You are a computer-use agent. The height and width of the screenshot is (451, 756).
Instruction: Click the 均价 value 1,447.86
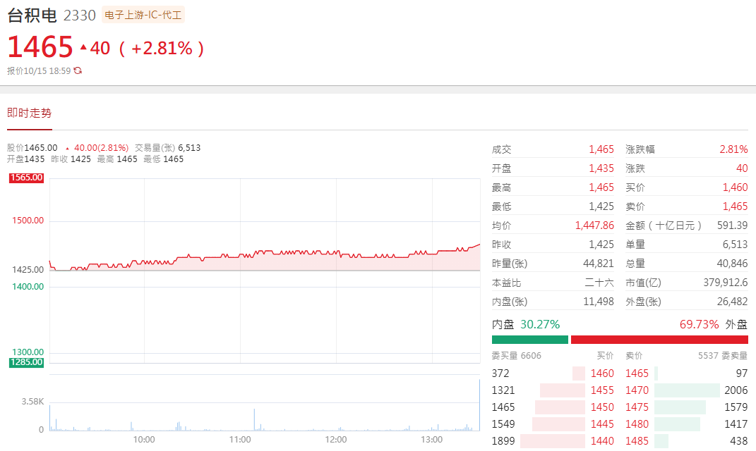[594, 225]
